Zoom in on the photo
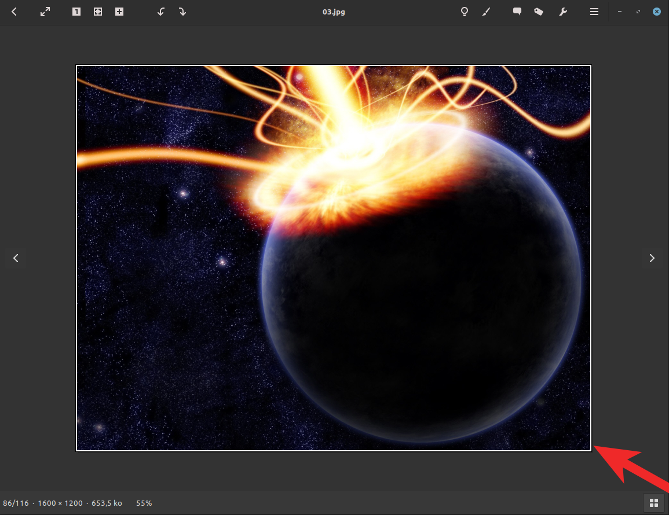Screen dimensions: 669x515 click(119, 12)
